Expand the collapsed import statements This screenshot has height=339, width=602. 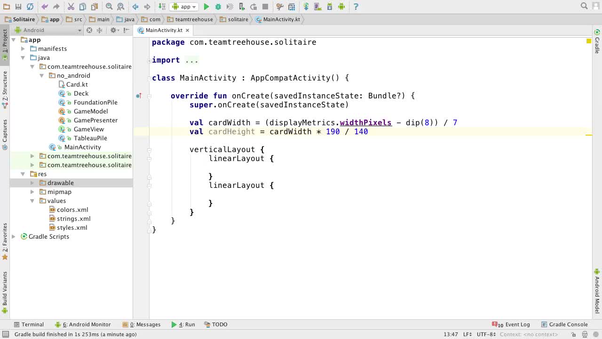pyautogui.click(x=149, y=60)
